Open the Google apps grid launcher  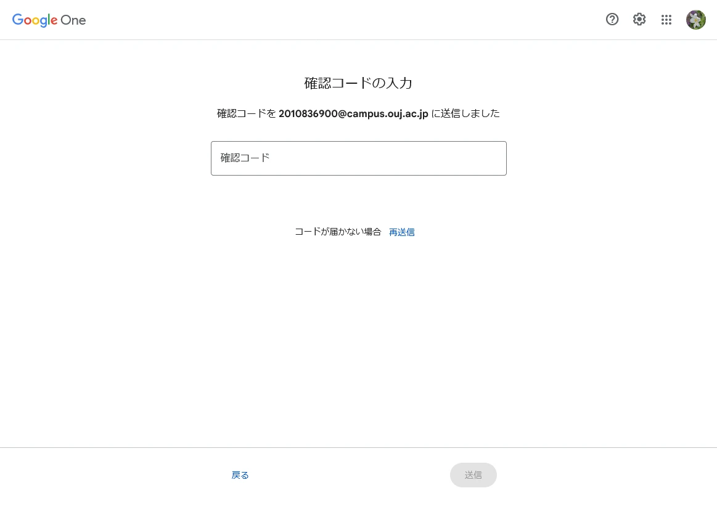point(666,20)
